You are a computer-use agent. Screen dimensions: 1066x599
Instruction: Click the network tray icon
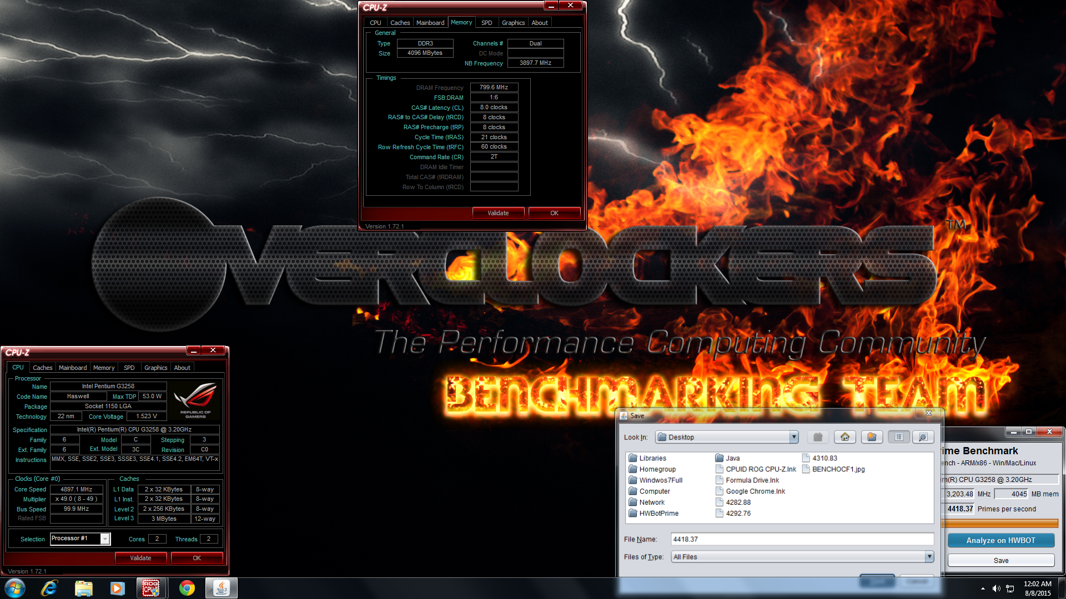1010,588
